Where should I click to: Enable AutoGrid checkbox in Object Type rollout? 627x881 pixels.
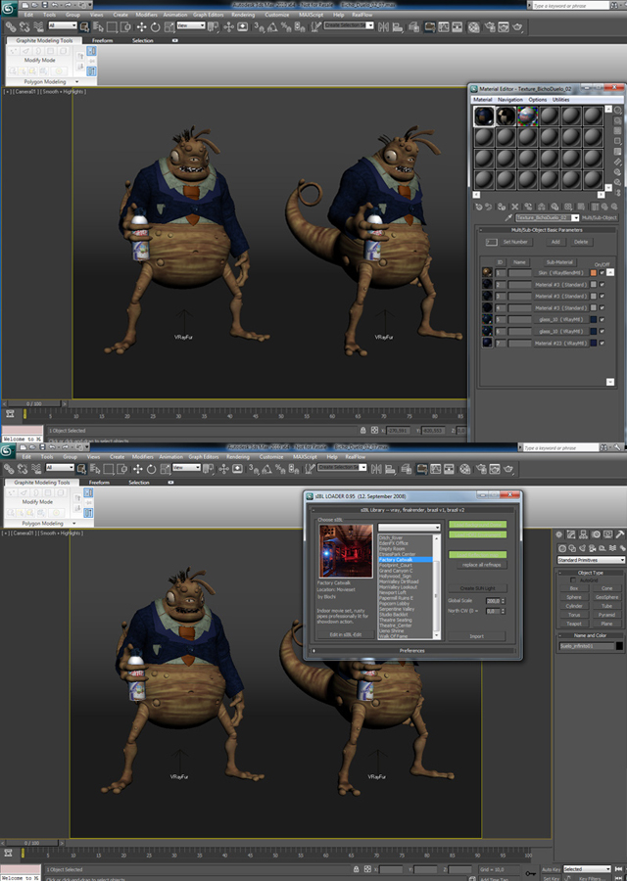point(573,580)
